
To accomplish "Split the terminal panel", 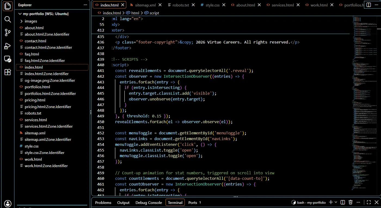I will [343, 202].
